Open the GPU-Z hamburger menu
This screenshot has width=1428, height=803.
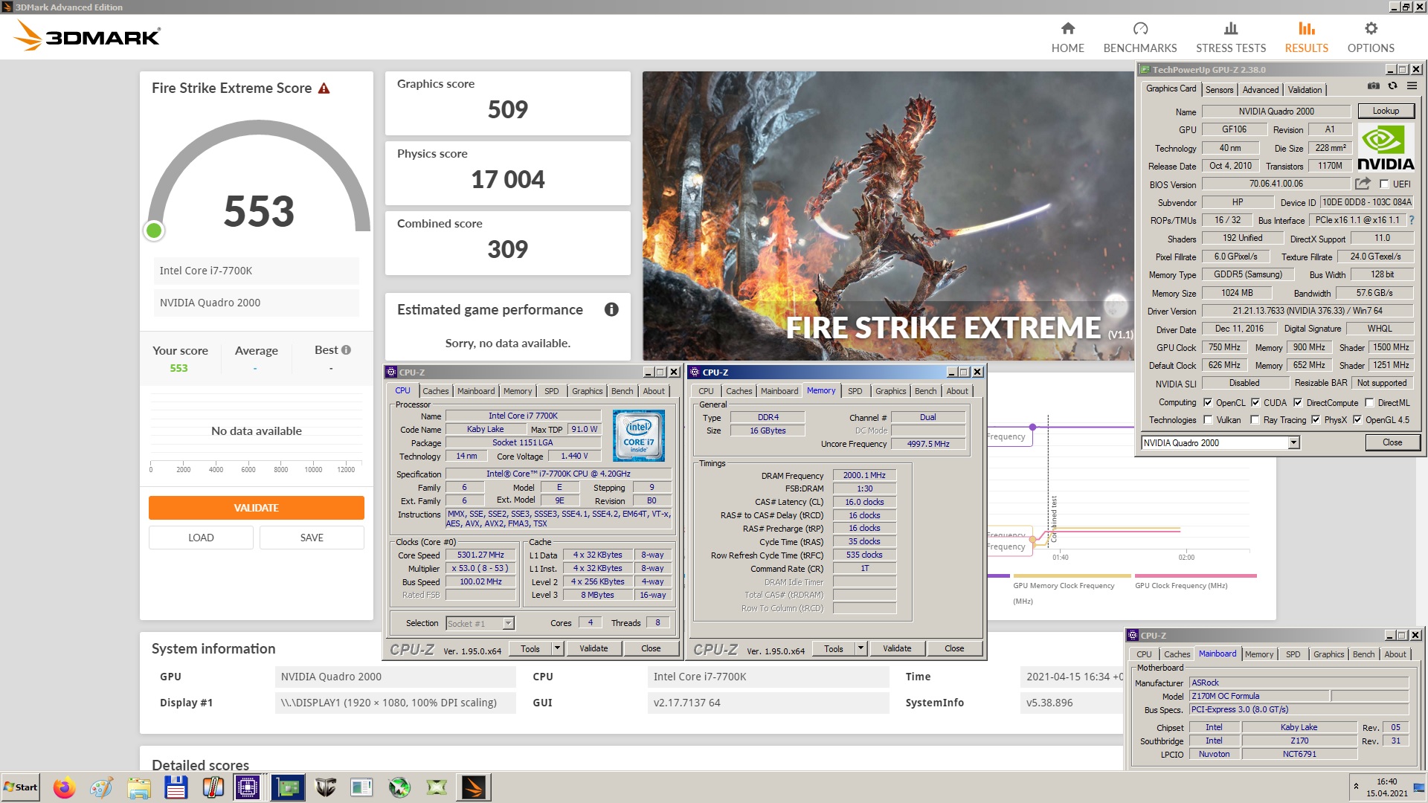point(1412,86)
